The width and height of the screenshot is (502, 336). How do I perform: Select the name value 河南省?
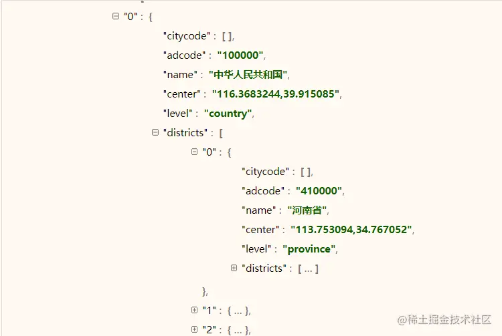[307, 210]
